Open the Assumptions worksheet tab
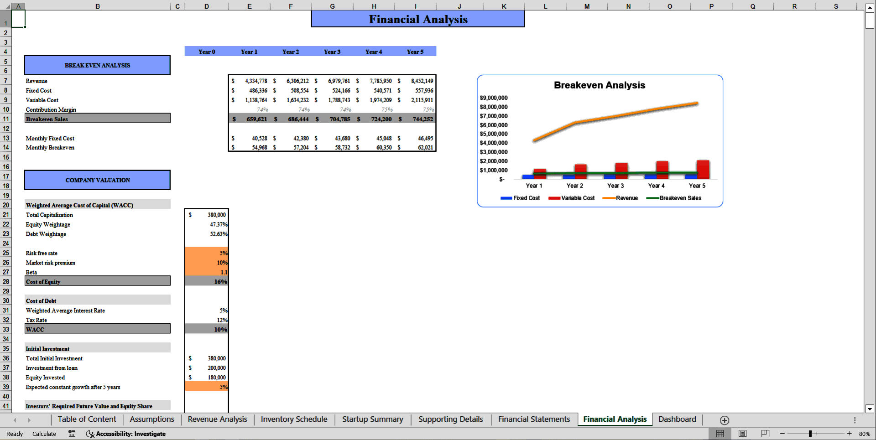This screenshot has height=440, width=876. click(152, 419)
